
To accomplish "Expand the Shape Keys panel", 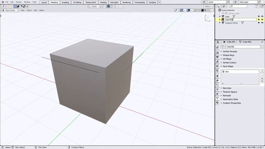I will (228, 55).
